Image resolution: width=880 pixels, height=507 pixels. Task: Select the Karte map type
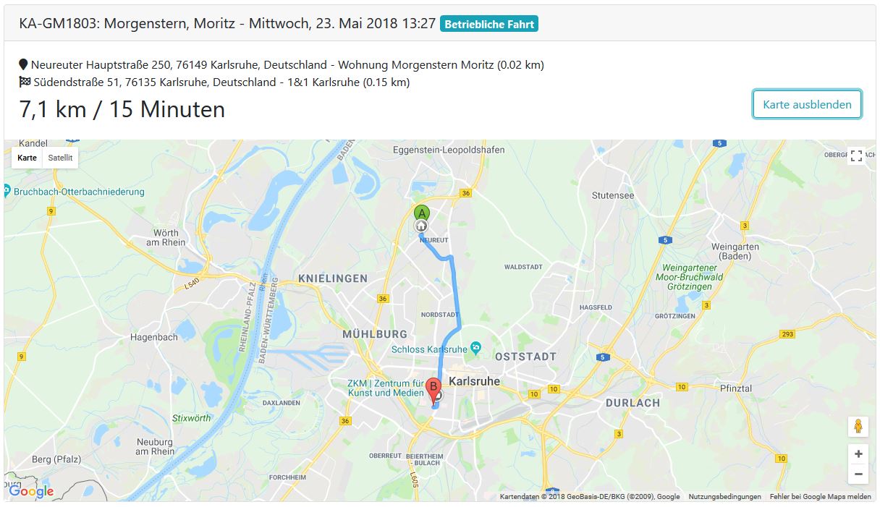(x=27, y=158)
